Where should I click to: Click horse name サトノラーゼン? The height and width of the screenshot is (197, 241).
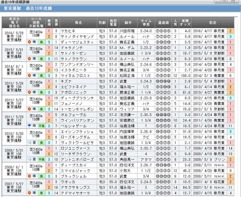74,53
